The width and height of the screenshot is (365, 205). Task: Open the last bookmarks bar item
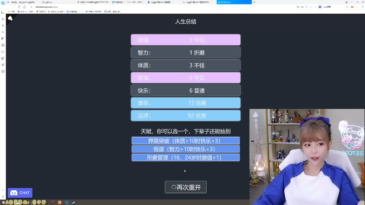click(x=113, y=11)
